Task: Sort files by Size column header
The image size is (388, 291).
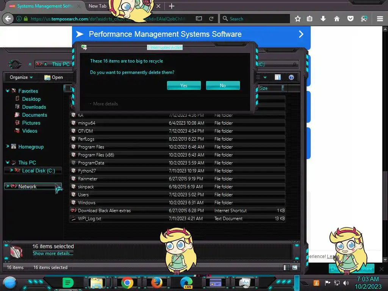Action: (x=271, y=88)
